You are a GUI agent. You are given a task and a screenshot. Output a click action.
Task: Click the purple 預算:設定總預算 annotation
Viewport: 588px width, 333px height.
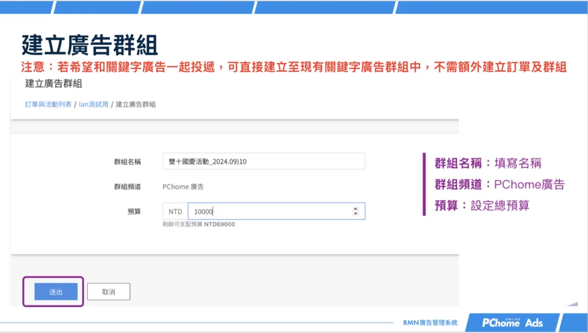pyautogui.click(x=482, y=206)
